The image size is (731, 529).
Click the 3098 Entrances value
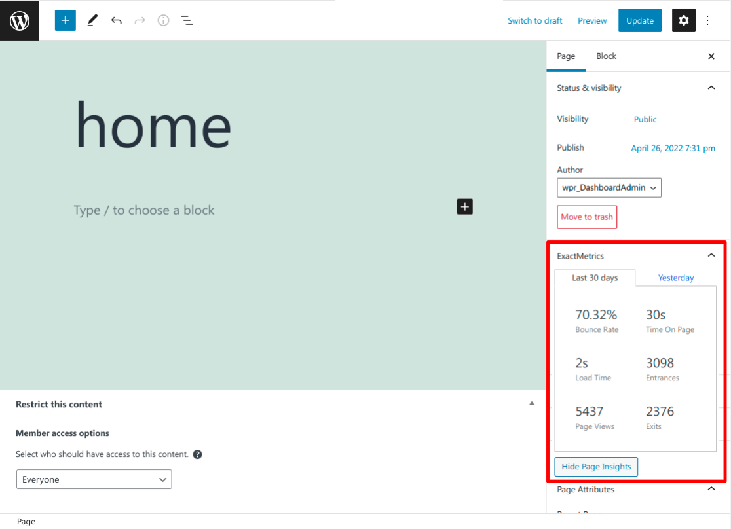coord(660,363)
